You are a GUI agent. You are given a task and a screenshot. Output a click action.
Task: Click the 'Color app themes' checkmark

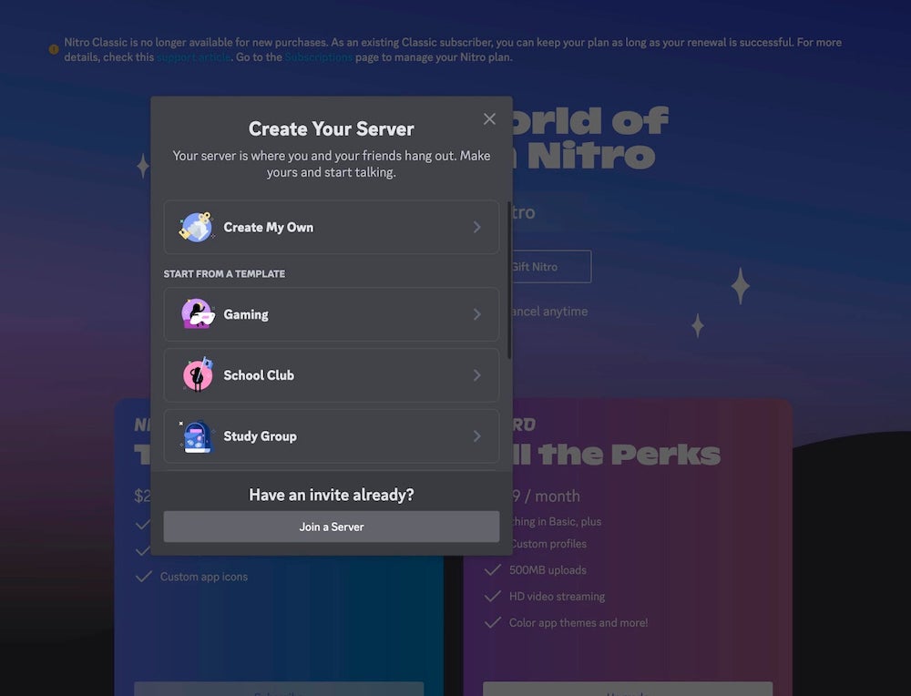(x=493, y=622)
